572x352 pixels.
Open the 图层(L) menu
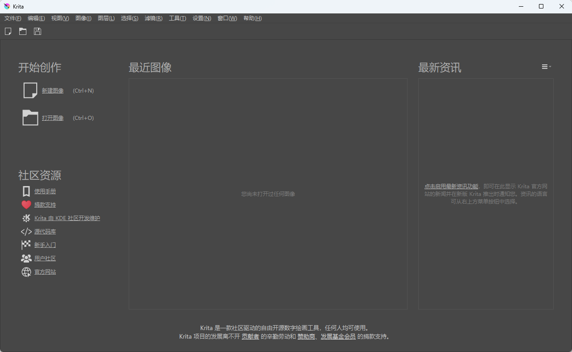click(106, 18)
